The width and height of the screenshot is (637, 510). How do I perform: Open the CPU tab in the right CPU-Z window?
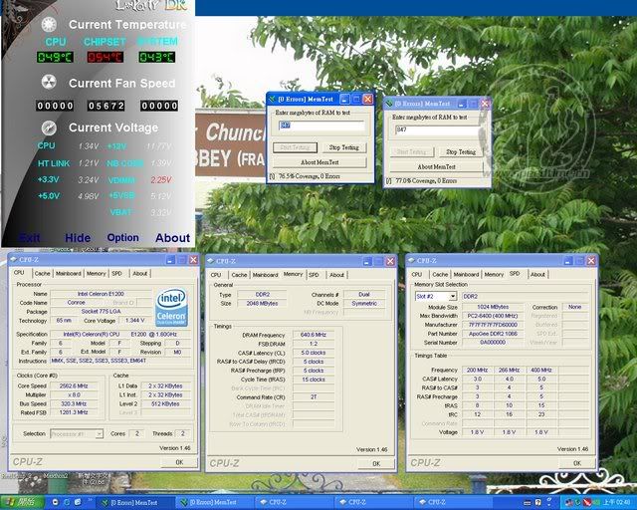pos(417,275)
